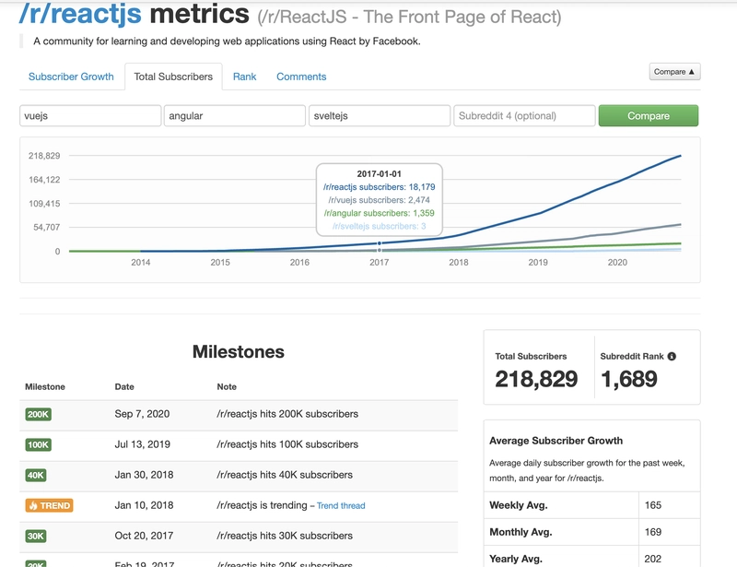Click the /r/reactjs title link
The image size is (737, 567).
[x=80, y=13]
